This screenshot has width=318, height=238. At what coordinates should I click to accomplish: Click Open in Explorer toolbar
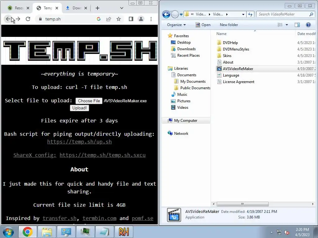pyautogui.click(x=203, y=25)
